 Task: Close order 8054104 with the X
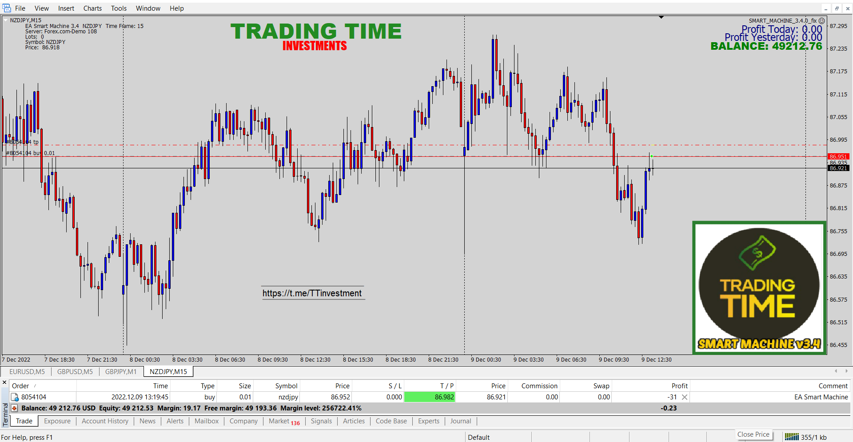click(x=685, y=397)
